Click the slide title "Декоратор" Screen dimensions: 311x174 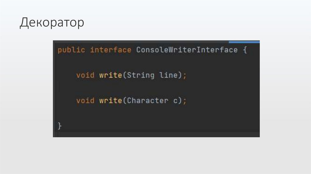click(52, 23)
